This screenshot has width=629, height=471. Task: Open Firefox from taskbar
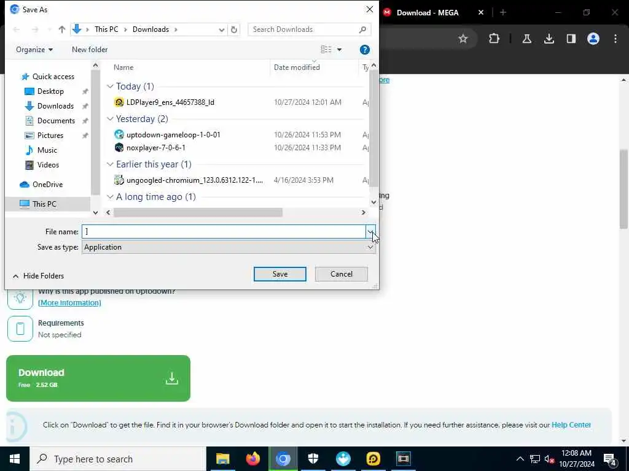(252, 459)
